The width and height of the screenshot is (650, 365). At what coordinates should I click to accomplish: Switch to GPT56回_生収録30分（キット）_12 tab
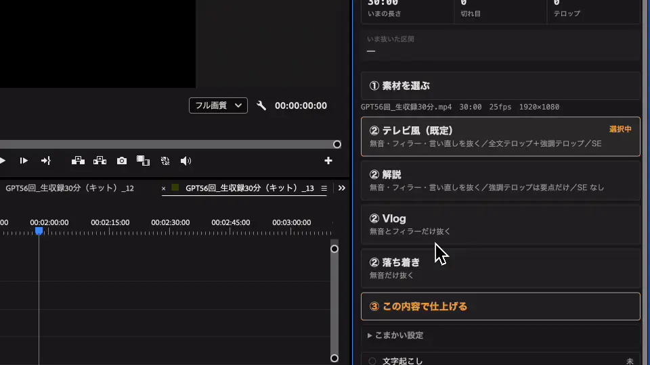coord(70,189)
